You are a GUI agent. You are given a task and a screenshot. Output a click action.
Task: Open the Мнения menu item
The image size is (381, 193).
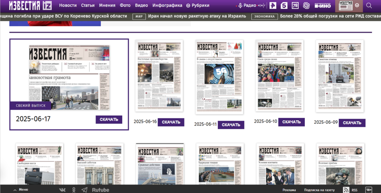[107, 5]
